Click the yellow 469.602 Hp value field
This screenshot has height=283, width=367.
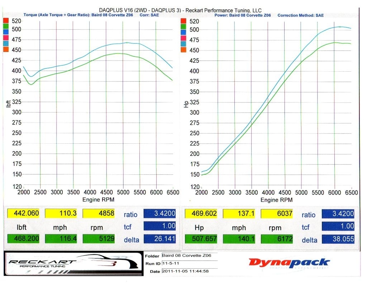[x=201, y=214]
